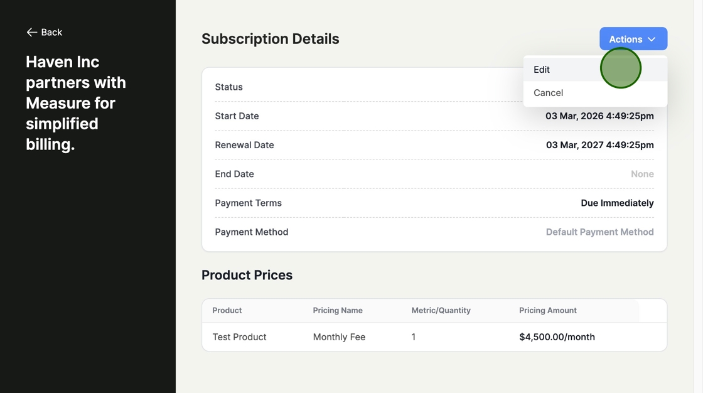This screenshot has height=393, width=703.
Task: Click the Status row label
Action: 228,87
